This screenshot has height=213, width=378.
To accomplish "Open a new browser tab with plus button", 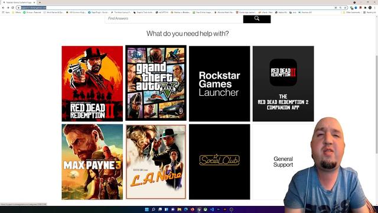I will 40,2.
